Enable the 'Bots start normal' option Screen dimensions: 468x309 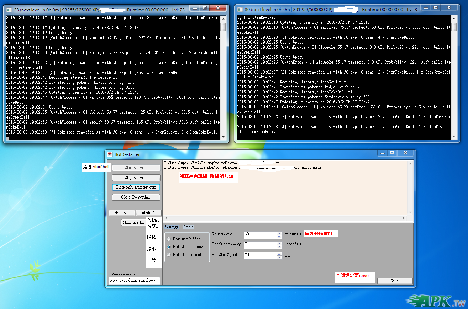169,255
